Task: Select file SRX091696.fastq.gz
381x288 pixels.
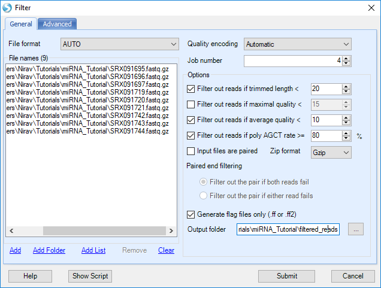Action: (x=87, y=77)
